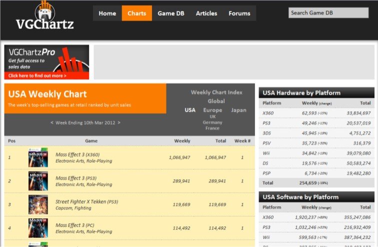378x247 pixels.
Task: Click X360 row in Software table
Action: tap(316, 217)
